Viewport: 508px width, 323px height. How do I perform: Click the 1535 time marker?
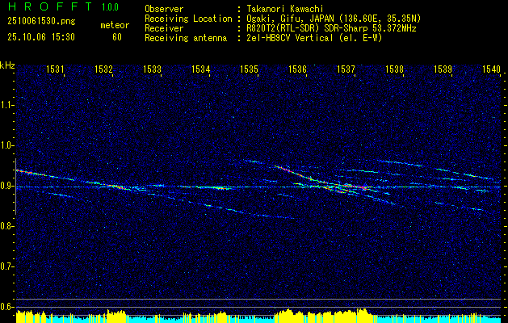pyautogui.click(x=249, y=69)
